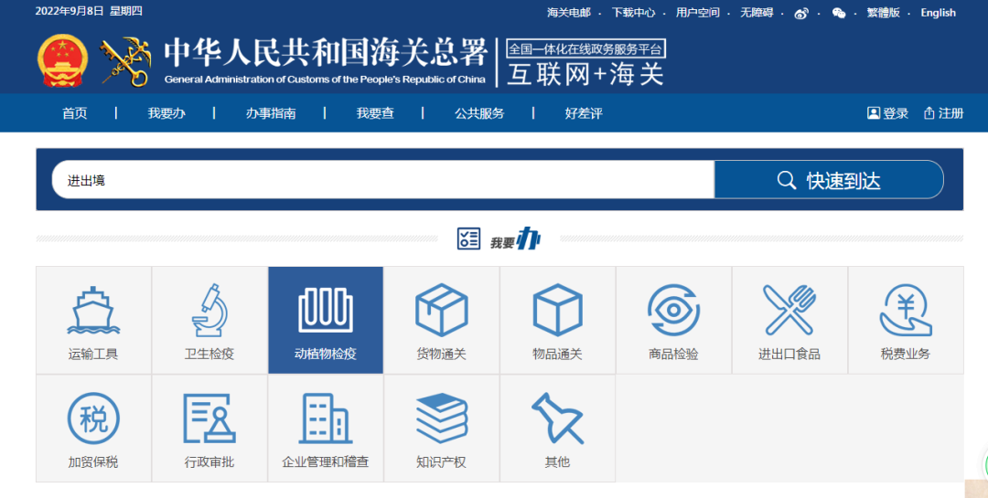Open 公共服务 navigation menu item
Viewport: 988px width, 498px height.
pos(479,113)
